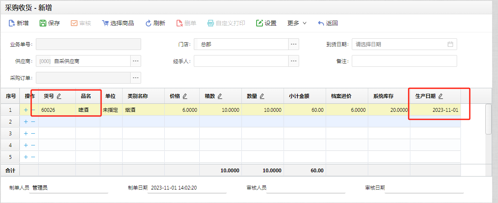Click the 货号 column edit pencil
This screenshot has width=498, height=203.
tap(59, 96)
